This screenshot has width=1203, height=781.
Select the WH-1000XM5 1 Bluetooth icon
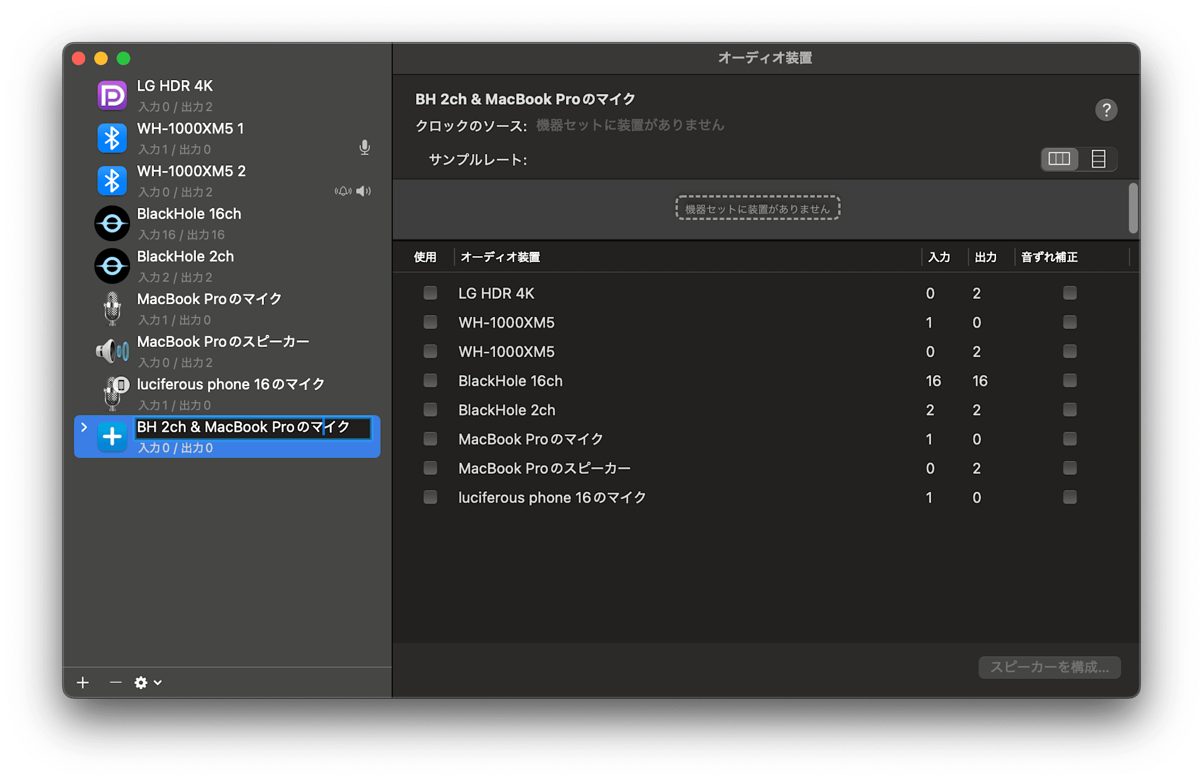(x=112, y=138)
